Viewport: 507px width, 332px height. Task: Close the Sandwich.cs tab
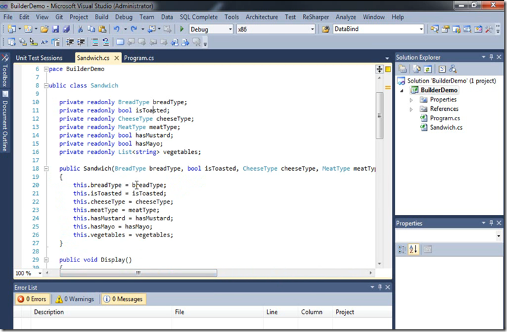click(116, 58)
